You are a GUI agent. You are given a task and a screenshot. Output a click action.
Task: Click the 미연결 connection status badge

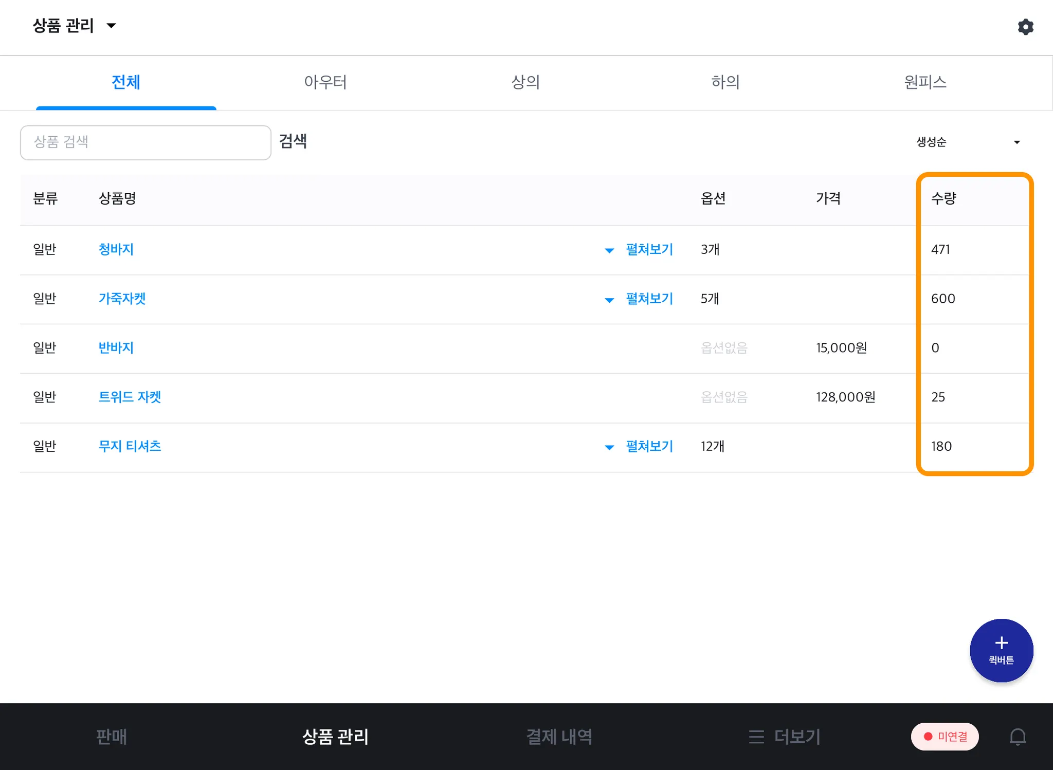pyautogui.click(x=945, y=737)
